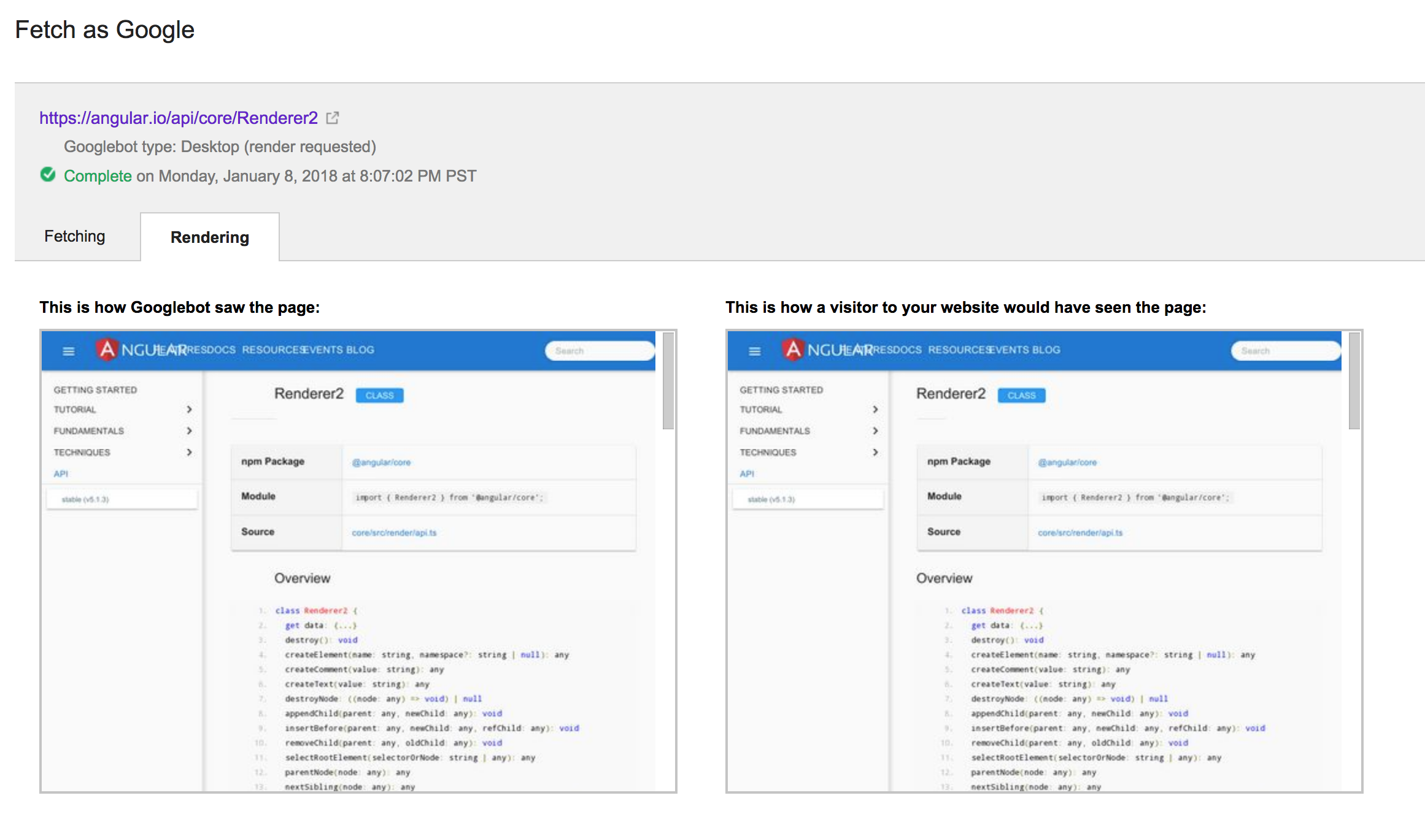Viewport: 1425px width, 817px height.
Task: Click the CLASS badge next to Renderer2
Action: (379, 395)
